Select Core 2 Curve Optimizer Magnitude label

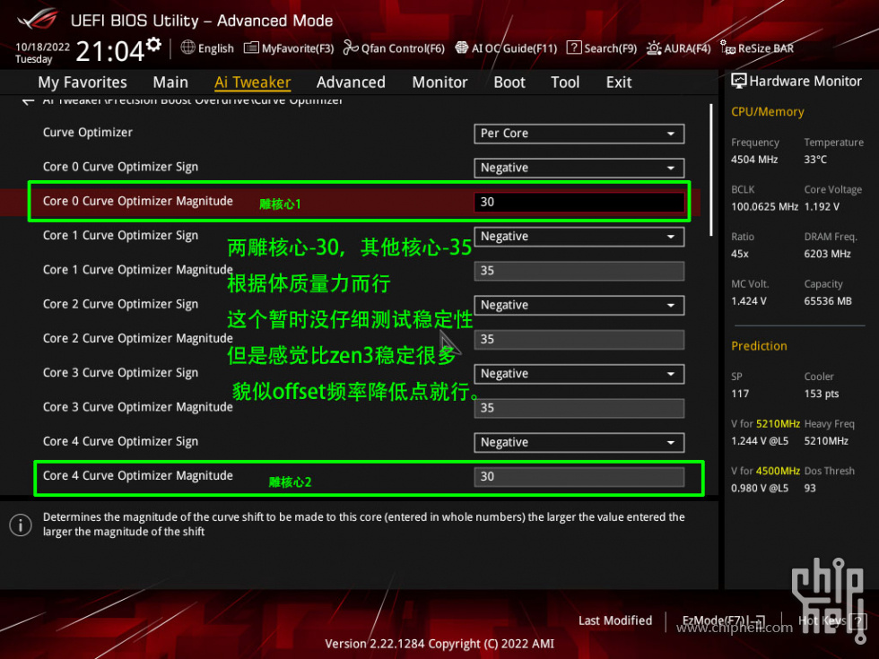click(138, 339)
